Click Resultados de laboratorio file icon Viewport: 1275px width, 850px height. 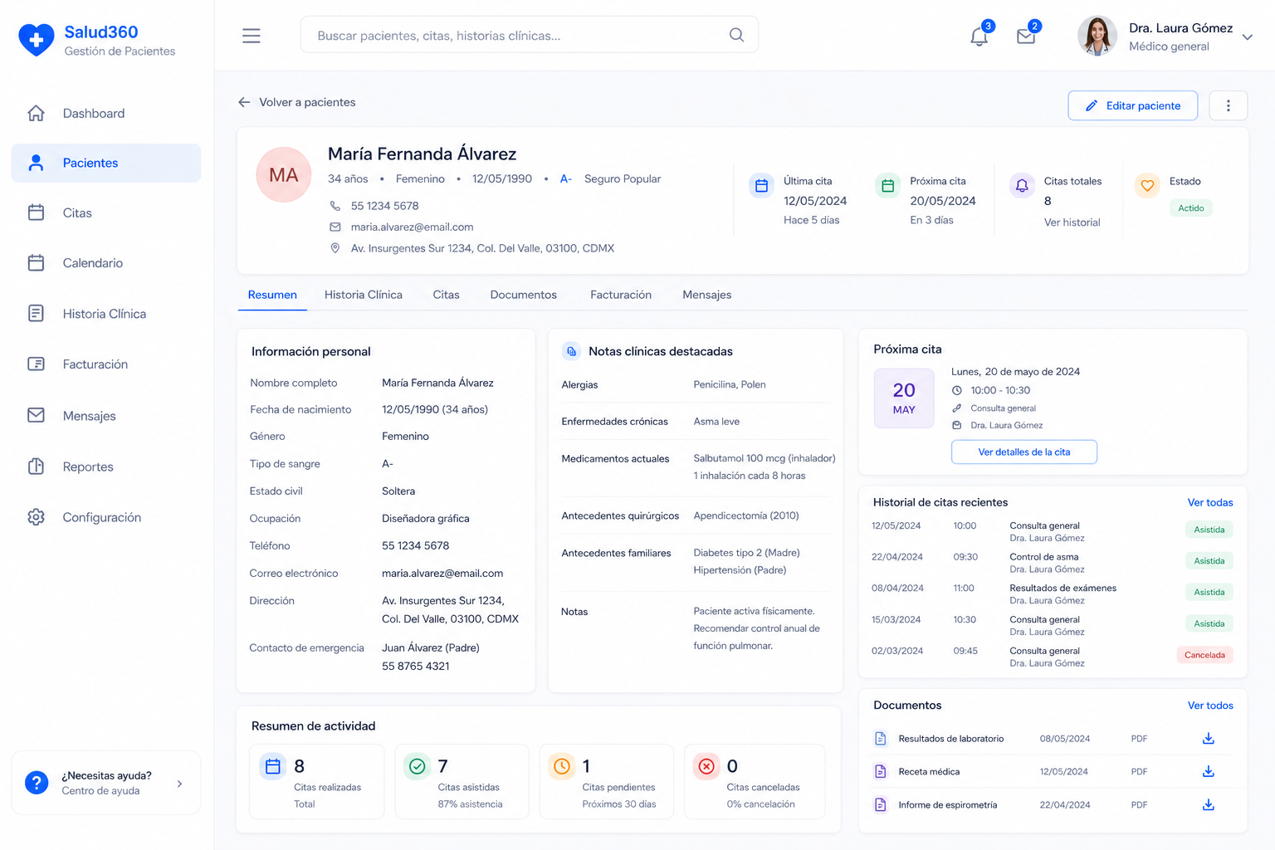881,739
